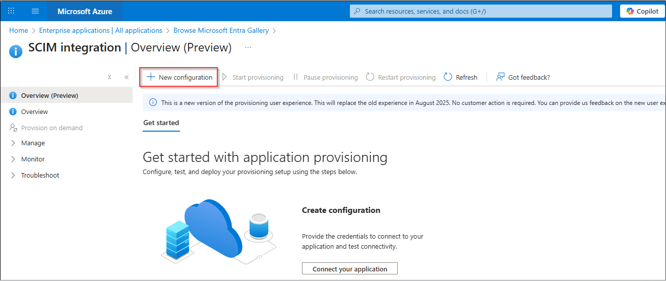Select Overview (Preview) in the sidebar
Image resolution: width=666 pixels, height=281 pixels.
coord(67,95)
